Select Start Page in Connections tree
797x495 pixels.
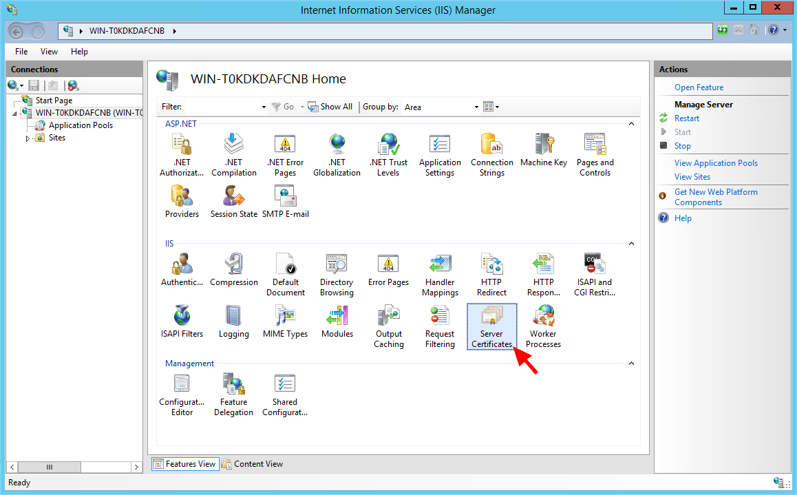tap(54, 101)
